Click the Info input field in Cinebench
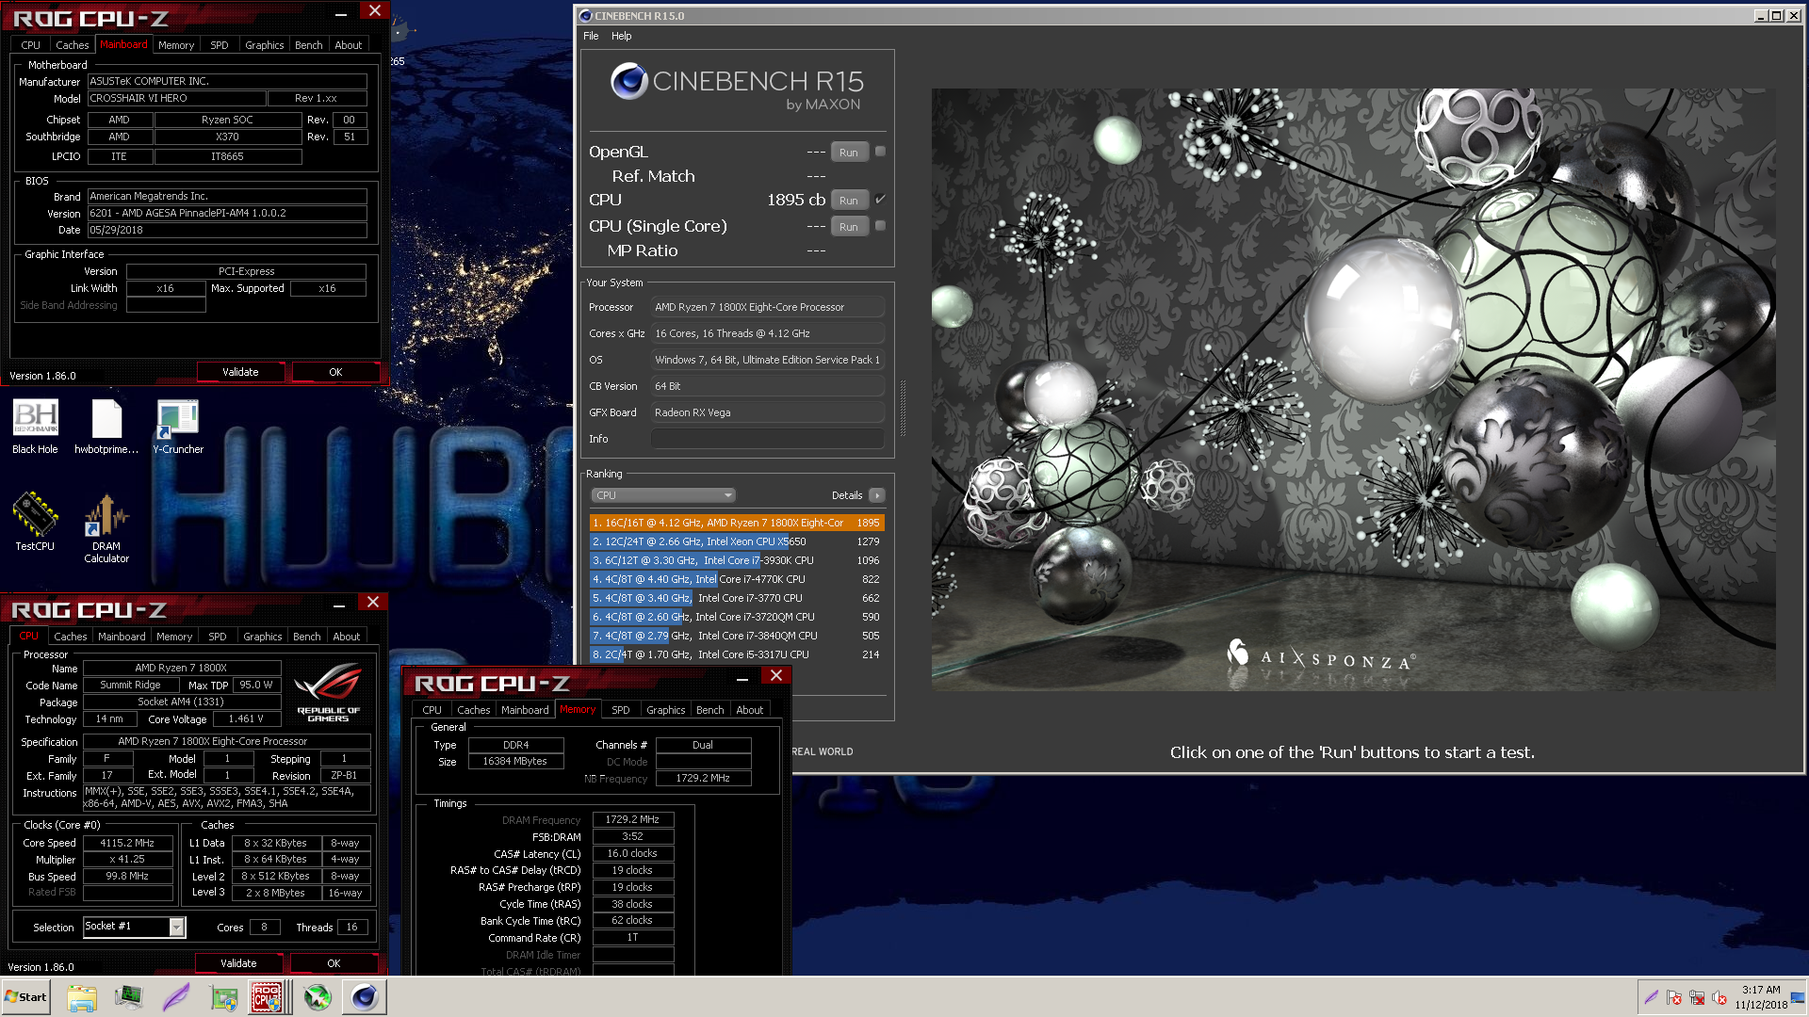This screenshot has width=1809, height=1017. tap(768, 439)
